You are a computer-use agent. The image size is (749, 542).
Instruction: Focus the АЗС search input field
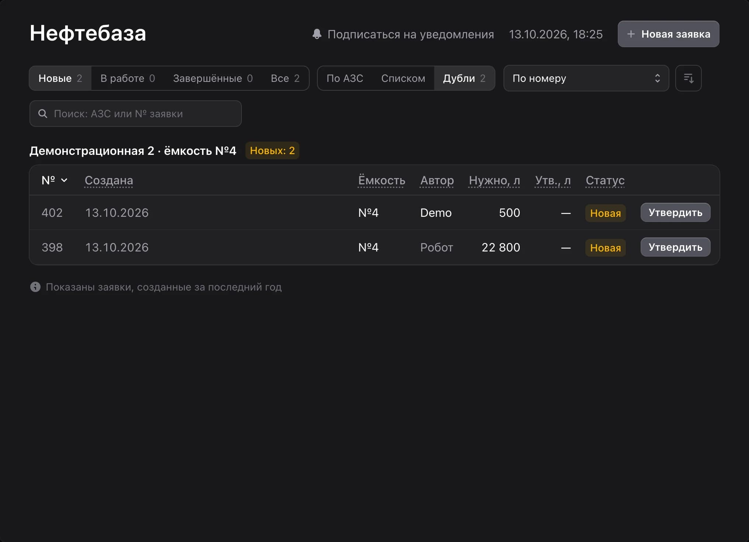coord(136,114)
